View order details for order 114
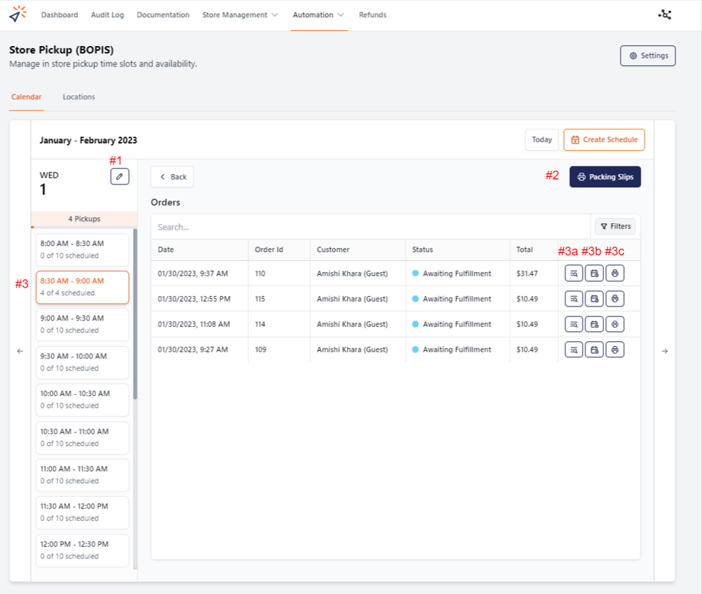702x594 pixels. (574, 324)
